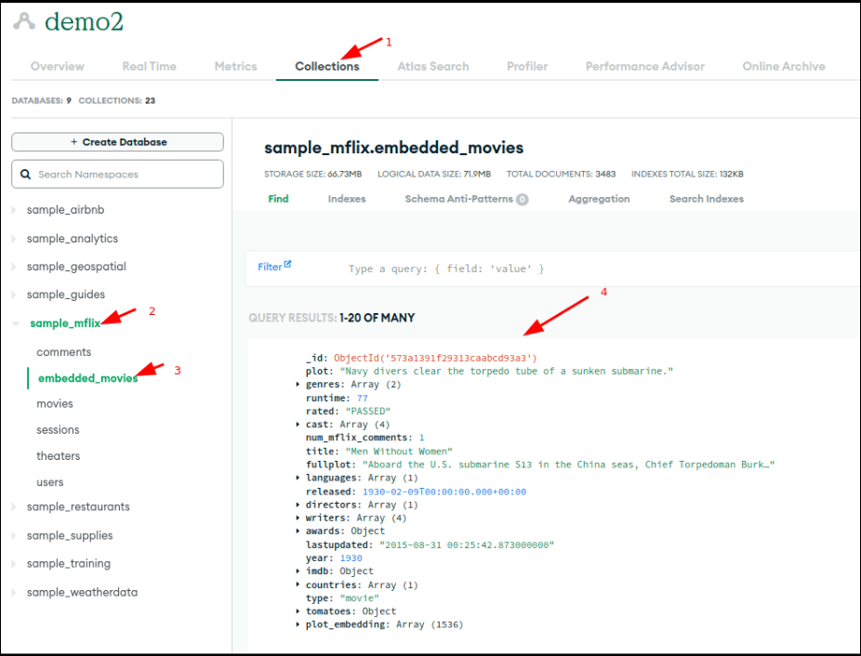Click the search magnifier icon
861x656 pixels.
click(x=25, y=175)
